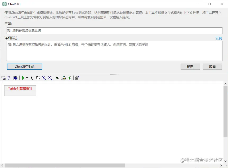Click the refresh document icon
Screen dimensions: 228x168
69,78
